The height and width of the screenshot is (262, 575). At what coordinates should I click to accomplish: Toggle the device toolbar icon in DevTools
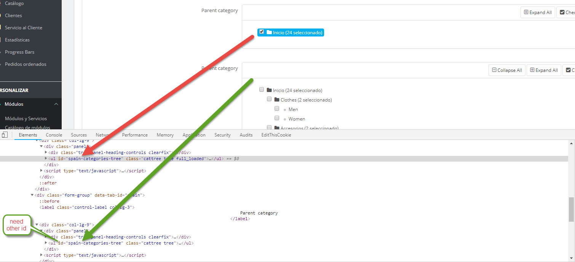(x=5, y=135)
